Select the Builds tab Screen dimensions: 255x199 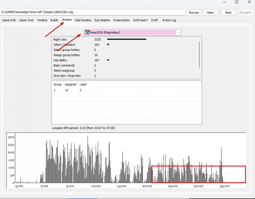click(54, 20)
